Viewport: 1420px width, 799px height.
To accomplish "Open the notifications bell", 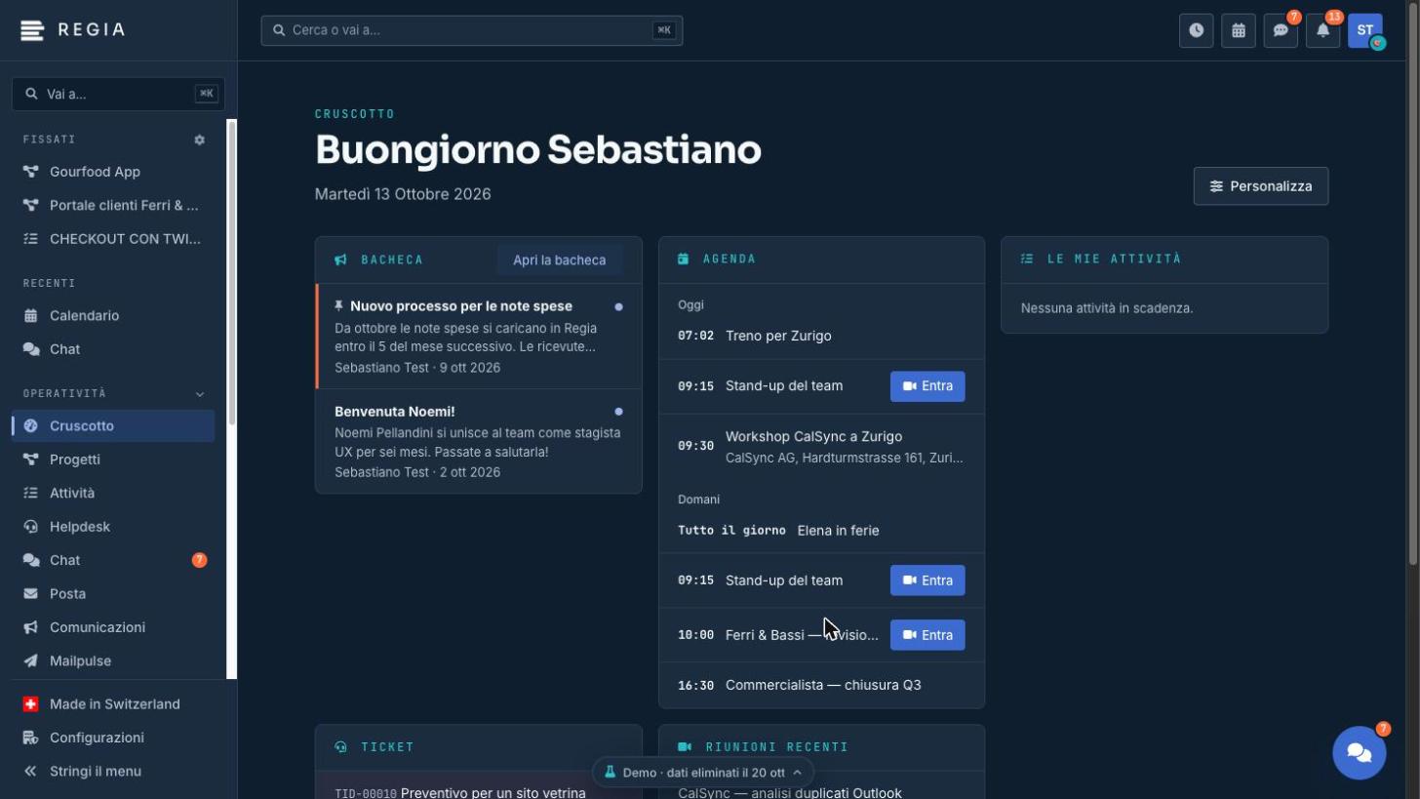I will point(1322,30).
